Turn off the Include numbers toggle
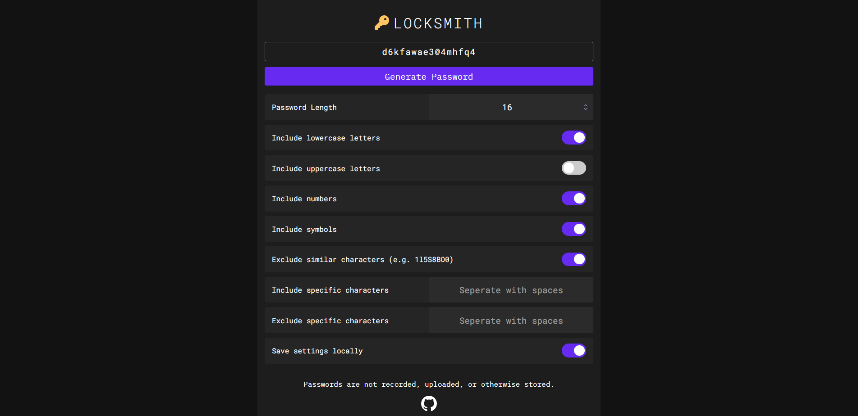 pyautogui.click(x=574, y=199)
